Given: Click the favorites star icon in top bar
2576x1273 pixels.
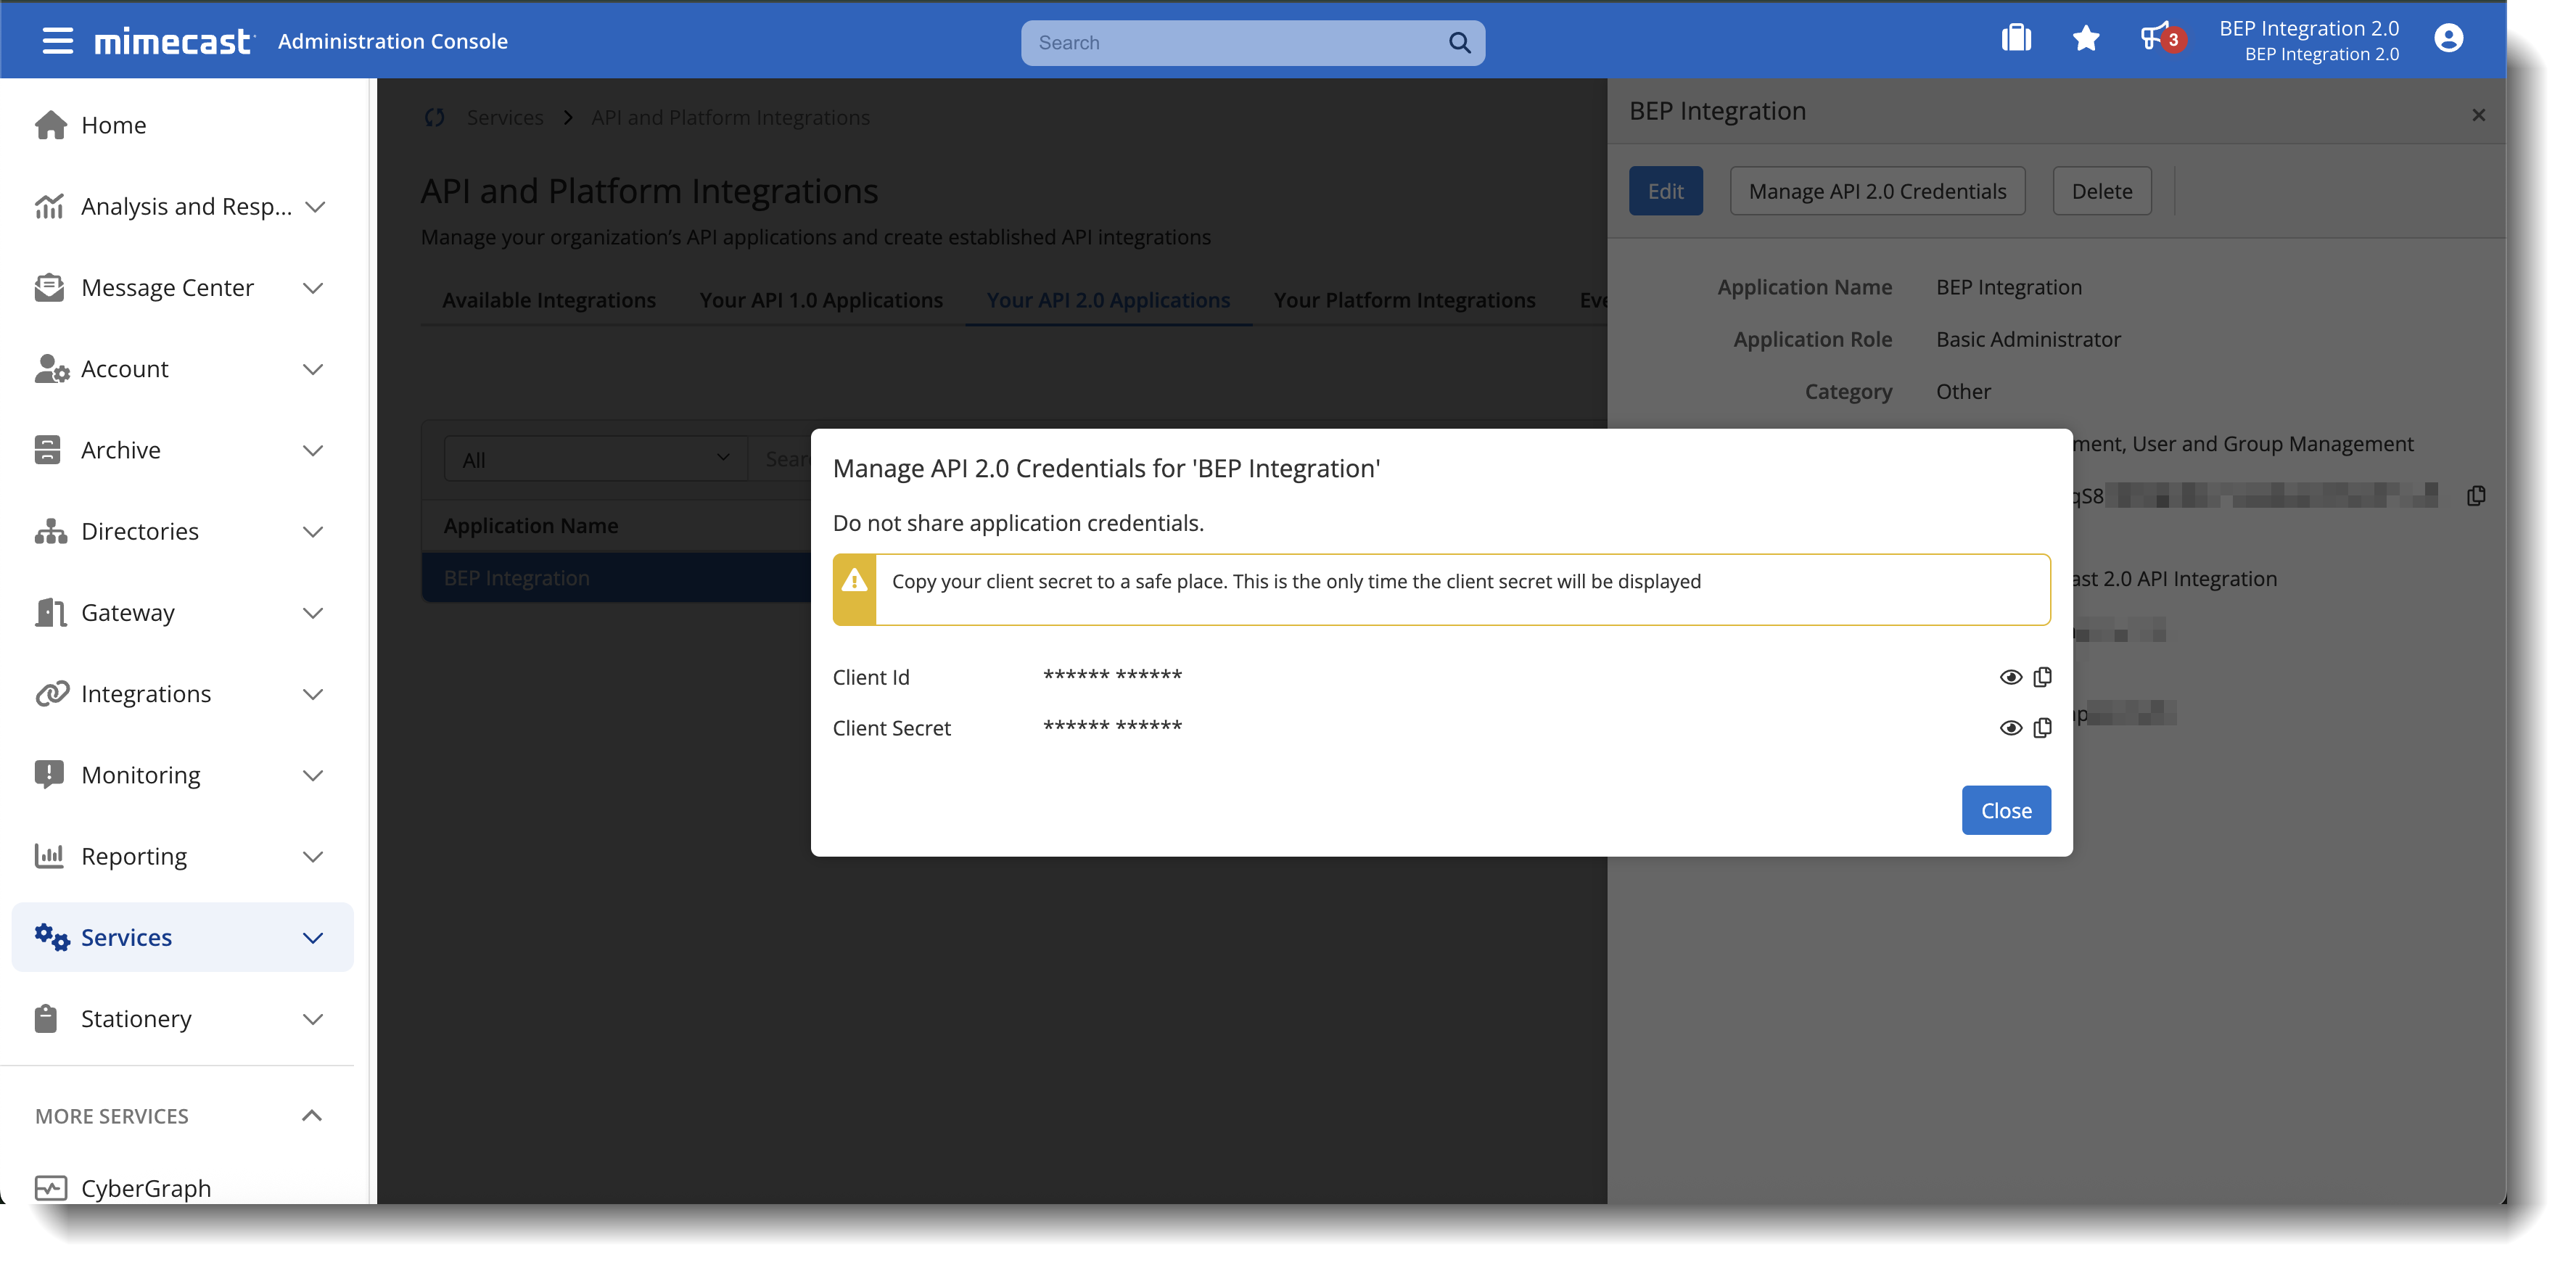Looking at the screenshot, I should point(2085,38).
